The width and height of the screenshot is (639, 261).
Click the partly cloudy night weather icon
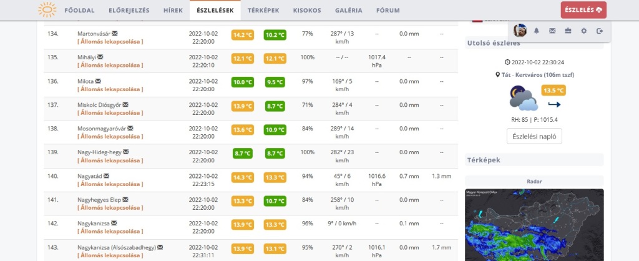(523, 99)
